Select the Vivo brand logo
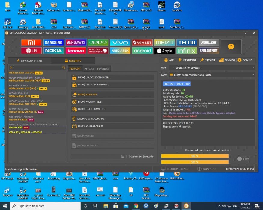 pos(120,43)
